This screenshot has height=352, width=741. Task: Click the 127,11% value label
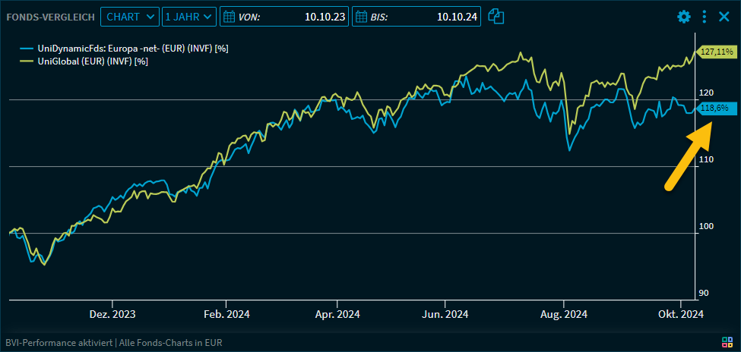pyautogui.click(x=716, y=52)
